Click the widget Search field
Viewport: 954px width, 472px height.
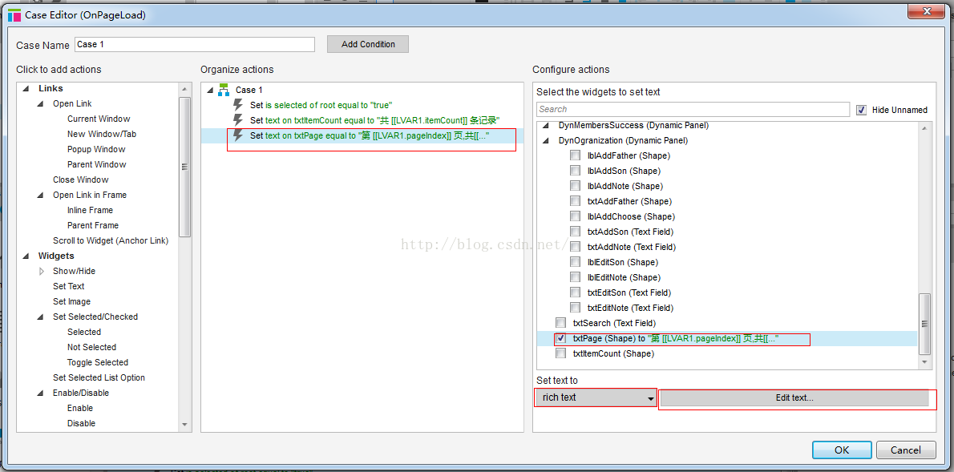693,110
